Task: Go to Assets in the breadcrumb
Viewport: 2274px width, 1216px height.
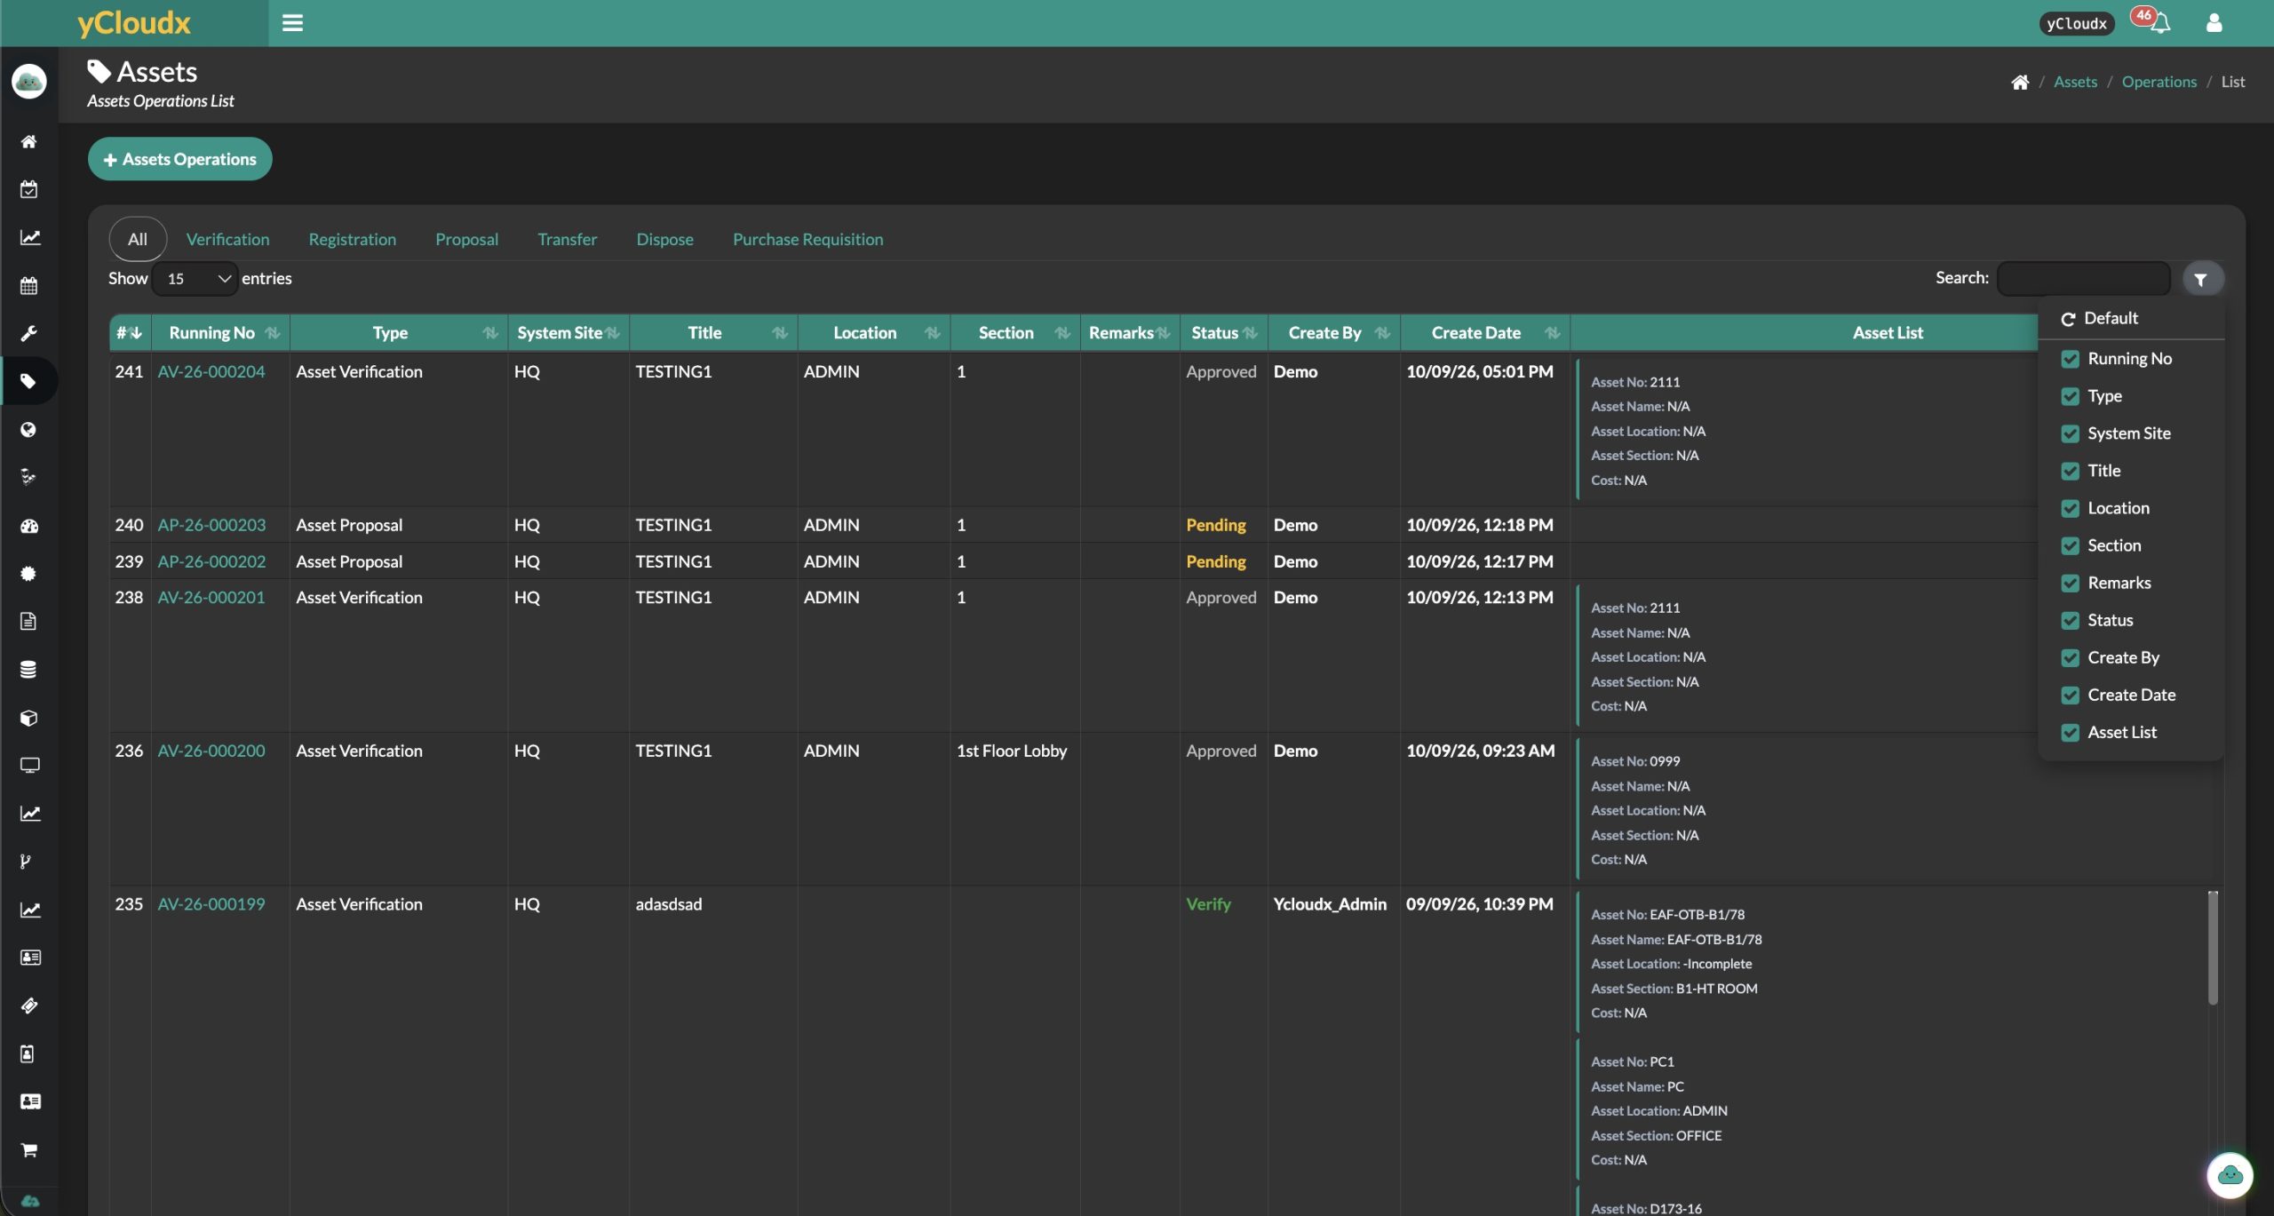Action: click(x=2075, y=82)
